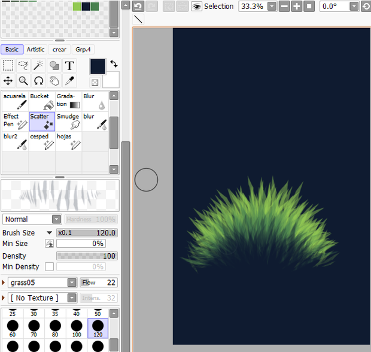Open the crear tool group tab
The height and width of the screenshot is (352, 371).
(x=59, y=50)
